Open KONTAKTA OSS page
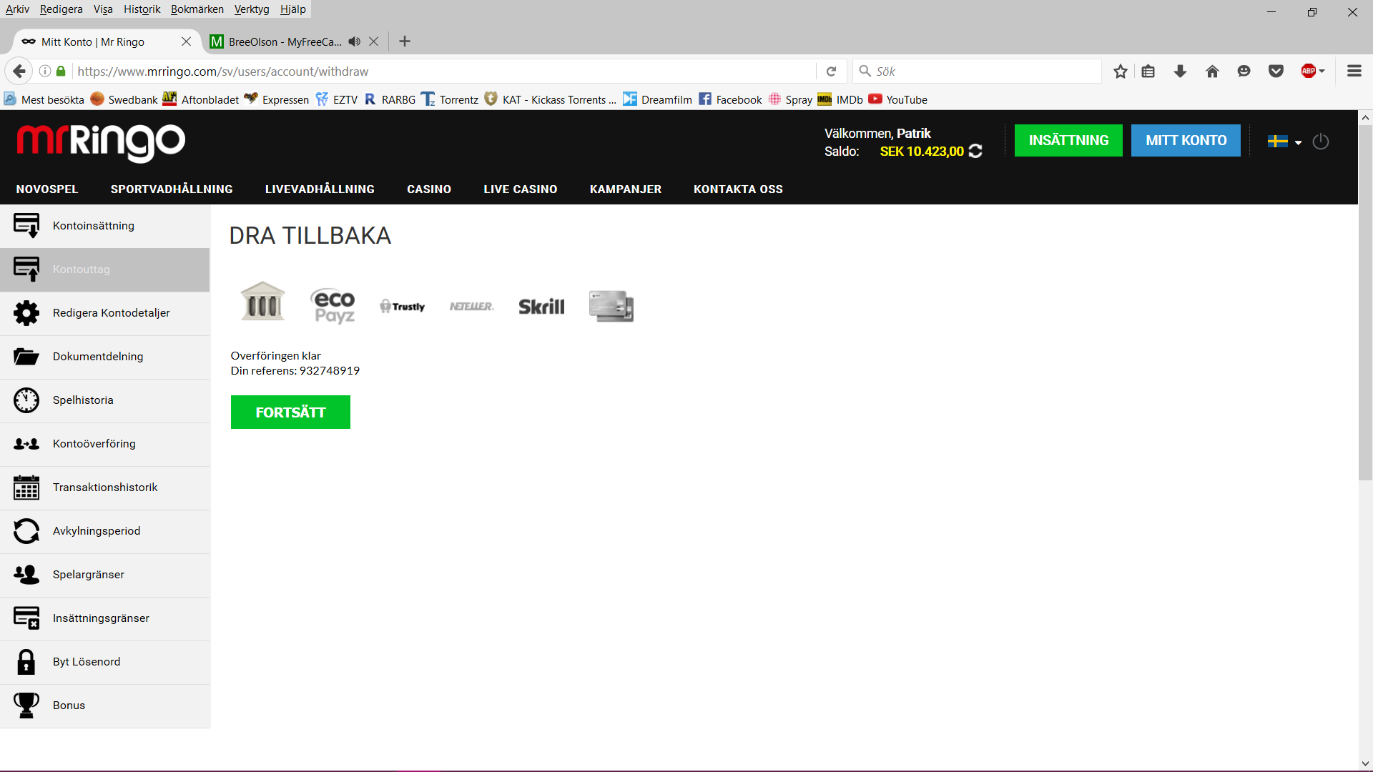This screenshot has height=772, width=1373. [738, 189]
